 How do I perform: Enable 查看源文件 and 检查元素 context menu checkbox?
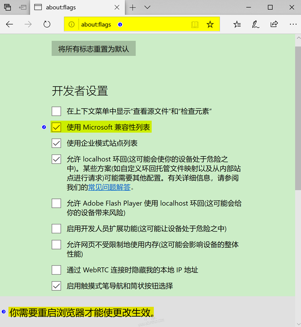click(x=56, y=111)
